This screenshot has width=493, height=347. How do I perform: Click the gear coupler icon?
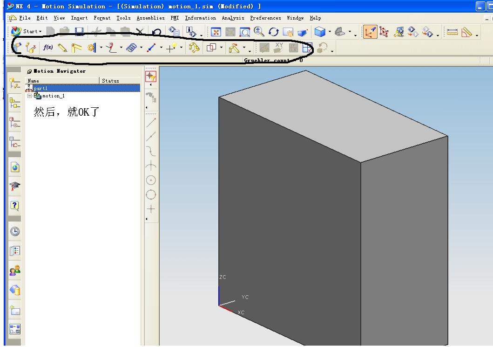(x=92, y=48)
